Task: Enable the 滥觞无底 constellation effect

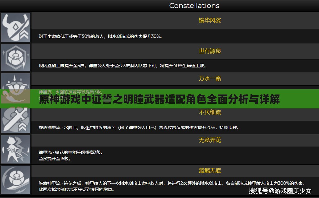Action: [210, 171]
